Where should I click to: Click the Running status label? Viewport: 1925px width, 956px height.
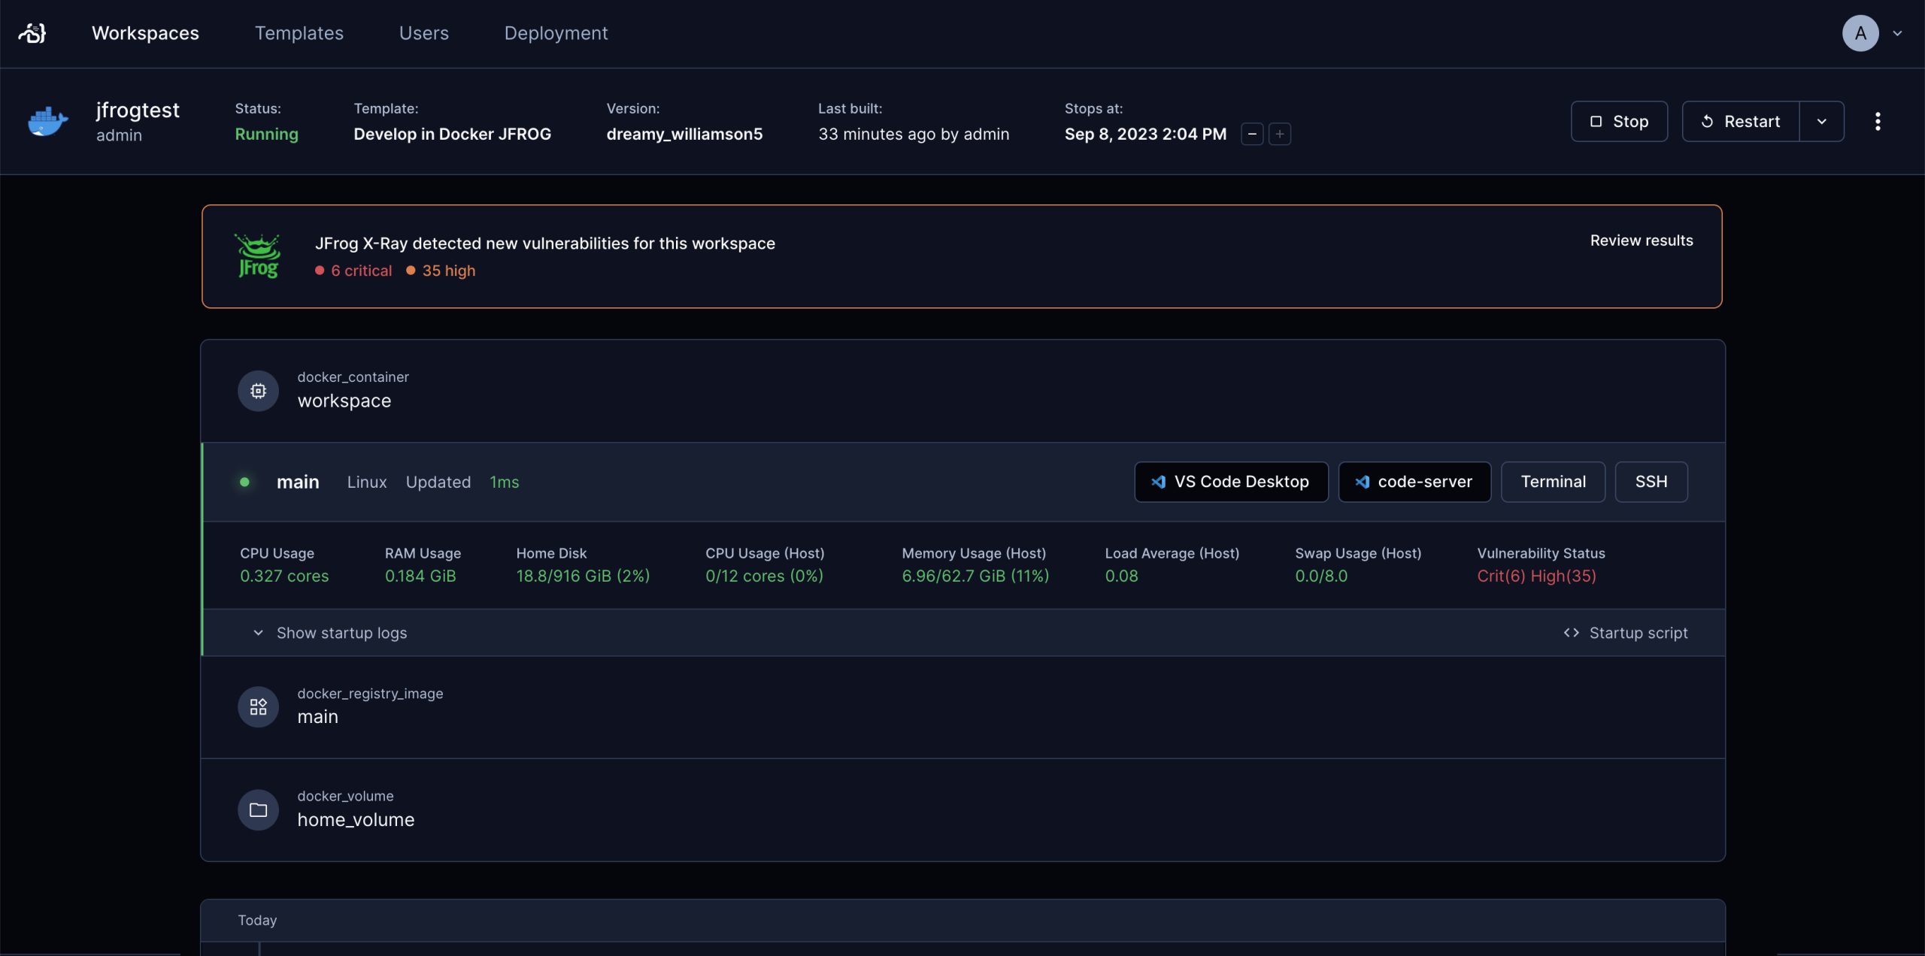coord(266,134)
